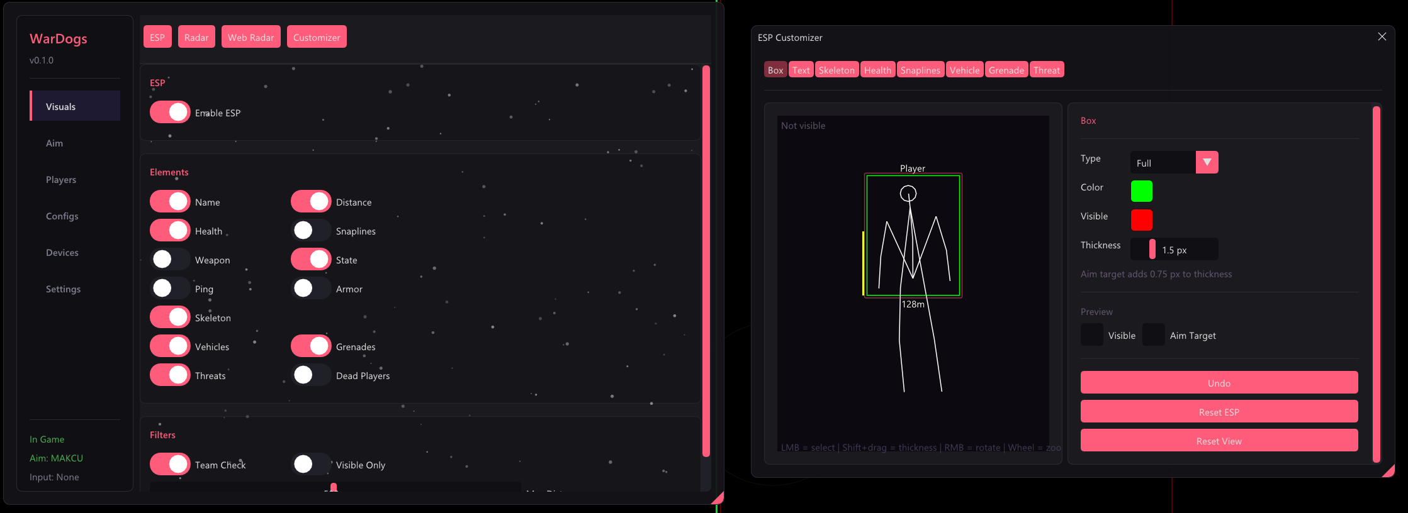Open the Customizer tab

pos(317,37)
